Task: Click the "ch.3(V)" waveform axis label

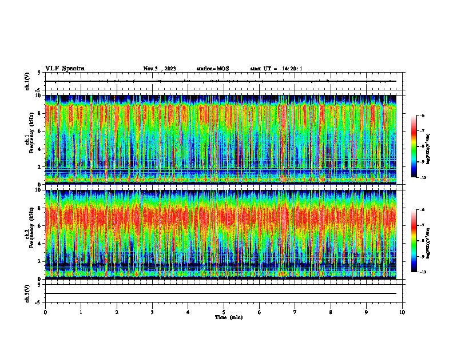Action: tap(27, 293)
